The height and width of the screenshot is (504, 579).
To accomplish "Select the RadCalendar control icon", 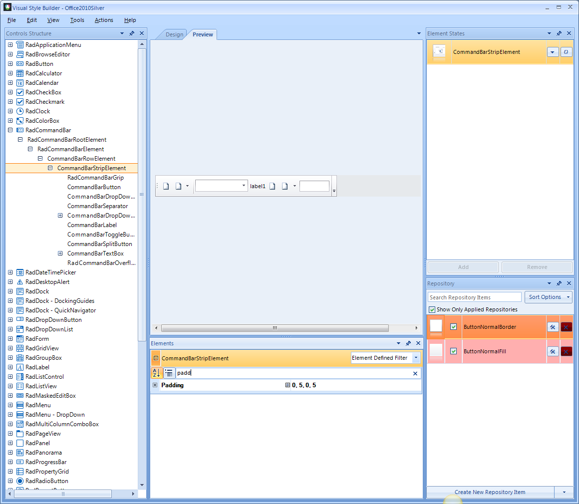I will (x=20, y=83).
